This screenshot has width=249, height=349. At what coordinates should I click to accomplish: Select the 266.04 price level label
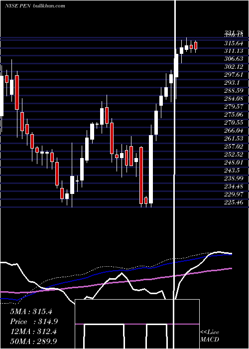point(234,131)
